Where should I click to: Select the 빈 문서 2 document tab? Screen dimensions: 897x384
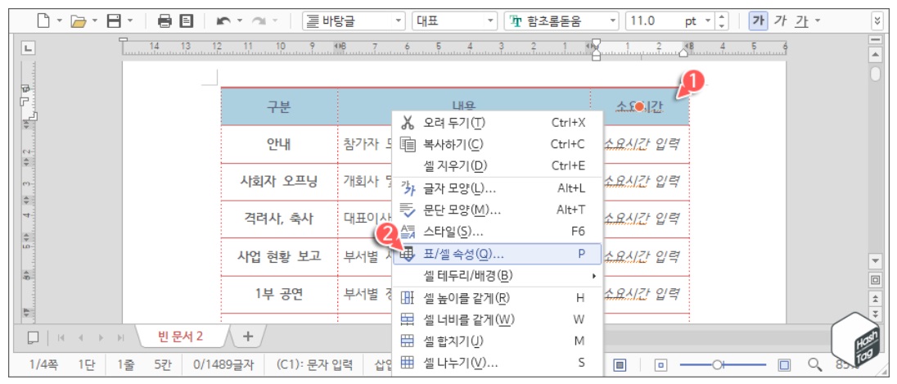(181, 337)
